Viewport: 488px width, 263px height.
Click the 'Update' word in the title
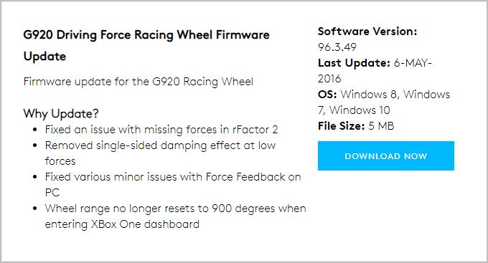tap(44, 57)
